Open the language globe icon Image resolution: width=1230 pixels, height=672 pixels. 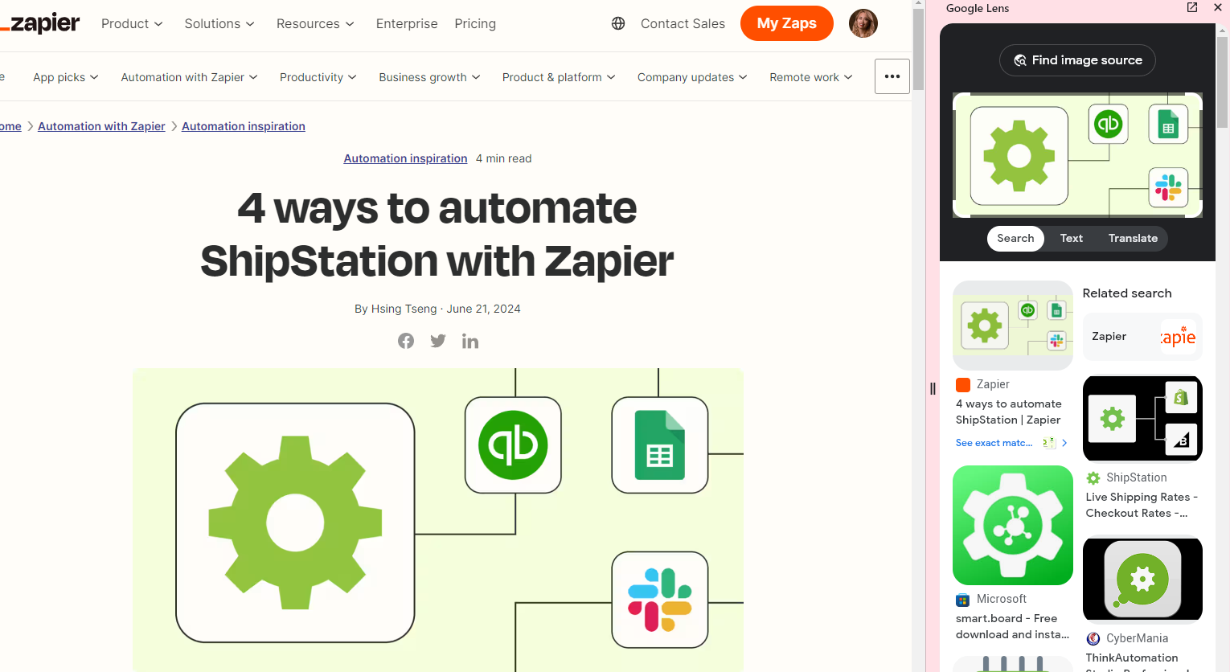pyautogui.click(x=618, y=23)
